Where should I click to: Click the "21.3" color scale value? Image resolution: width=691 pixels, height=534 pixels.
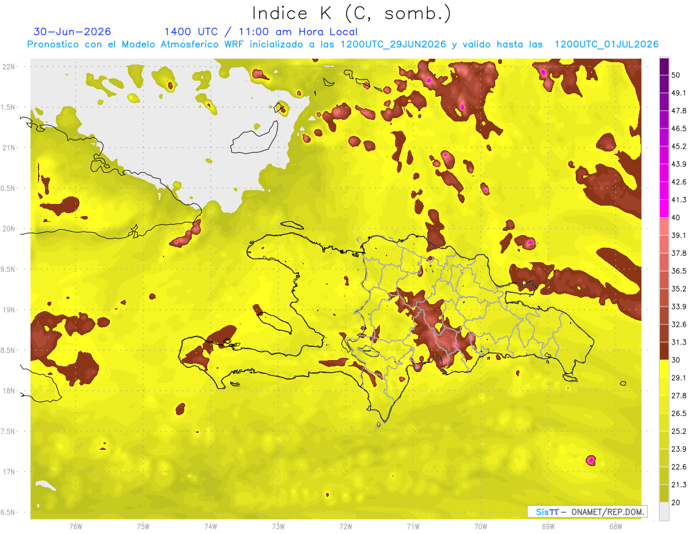coord(678,485)
